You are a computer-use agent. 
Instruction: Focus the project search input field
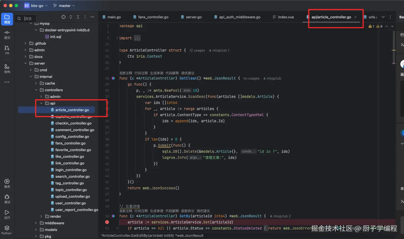(x=29, y=19)
